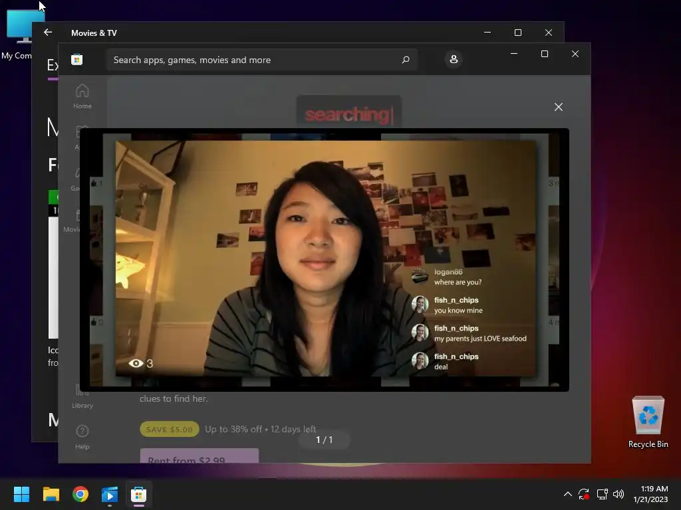This screenshot has width=681, height=510.
Task: Select the Recycle Bin desktop icon
Action: [x=648, y=422]
